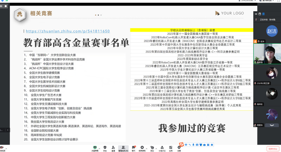Open the Invite (邀请) icon
Image resolution: width=281 pixels, height=152 pixels.
click(113, 147)
